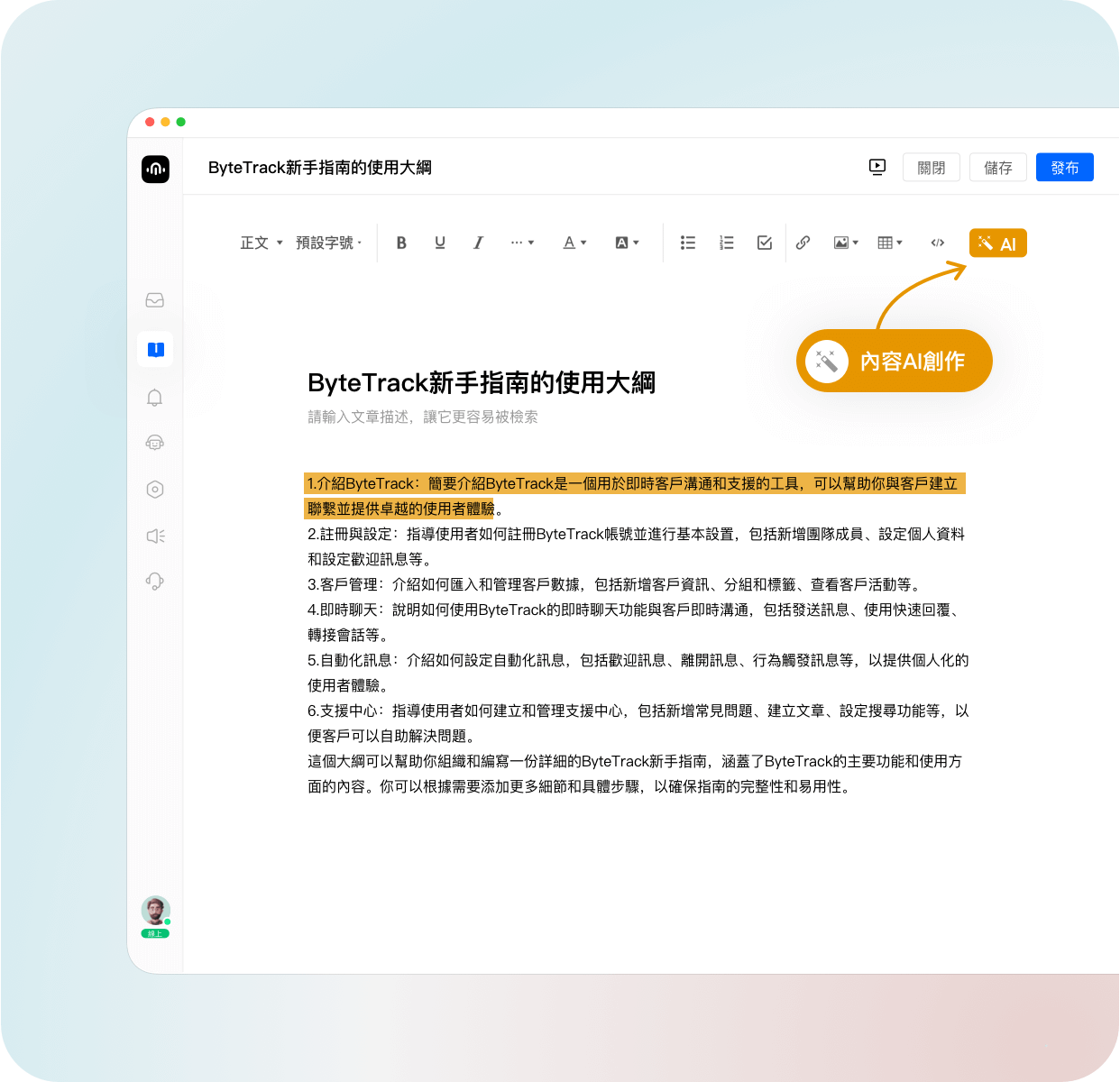
Task: Open the insert image dropdown
Action: click(846, 243)
